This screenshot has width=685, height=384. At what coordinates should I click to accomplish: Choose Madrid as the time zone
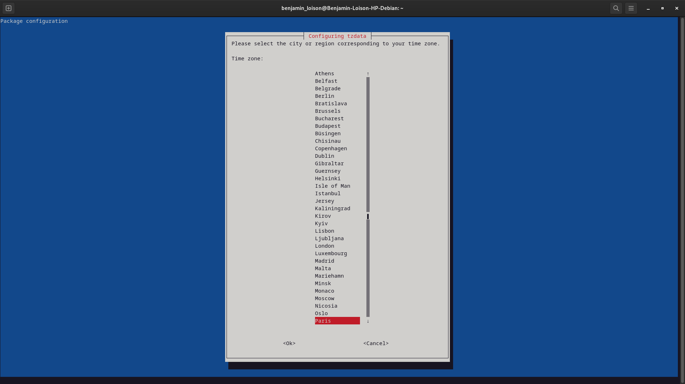click(324, 261)
